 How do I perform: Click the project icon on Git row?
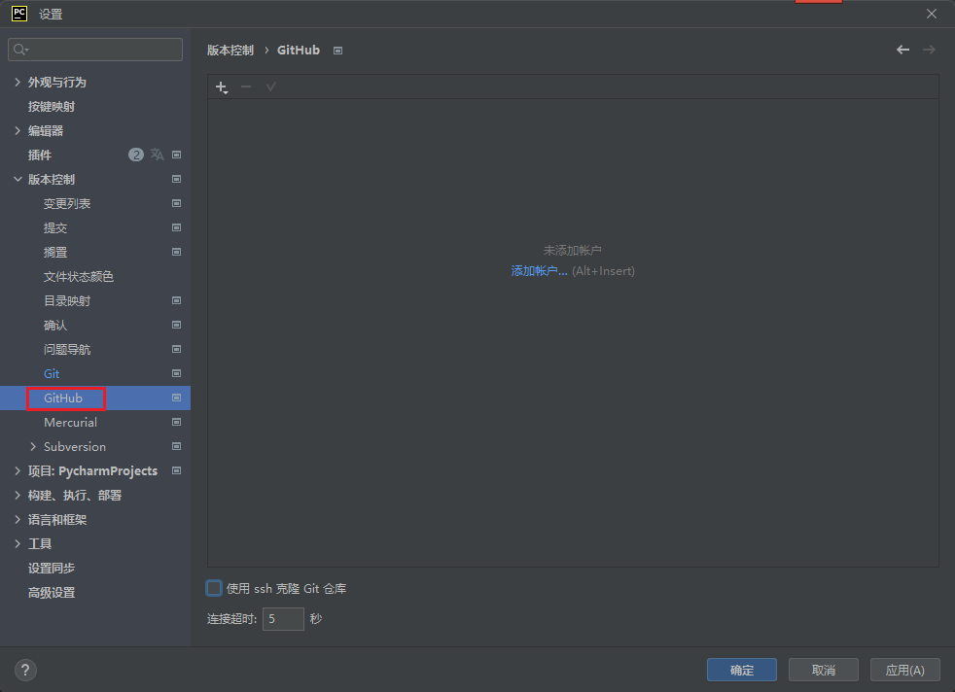click(x=177, y=373)
